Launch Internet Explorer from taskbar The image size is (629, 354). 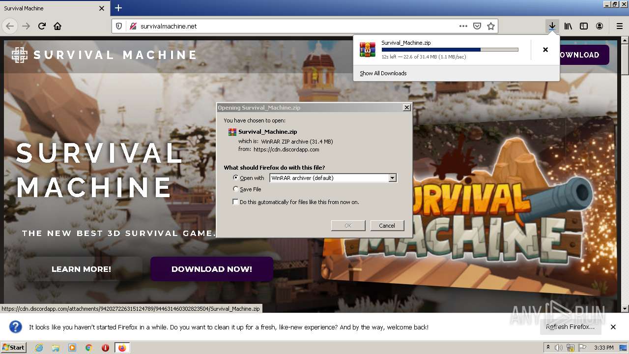point(39,348)
